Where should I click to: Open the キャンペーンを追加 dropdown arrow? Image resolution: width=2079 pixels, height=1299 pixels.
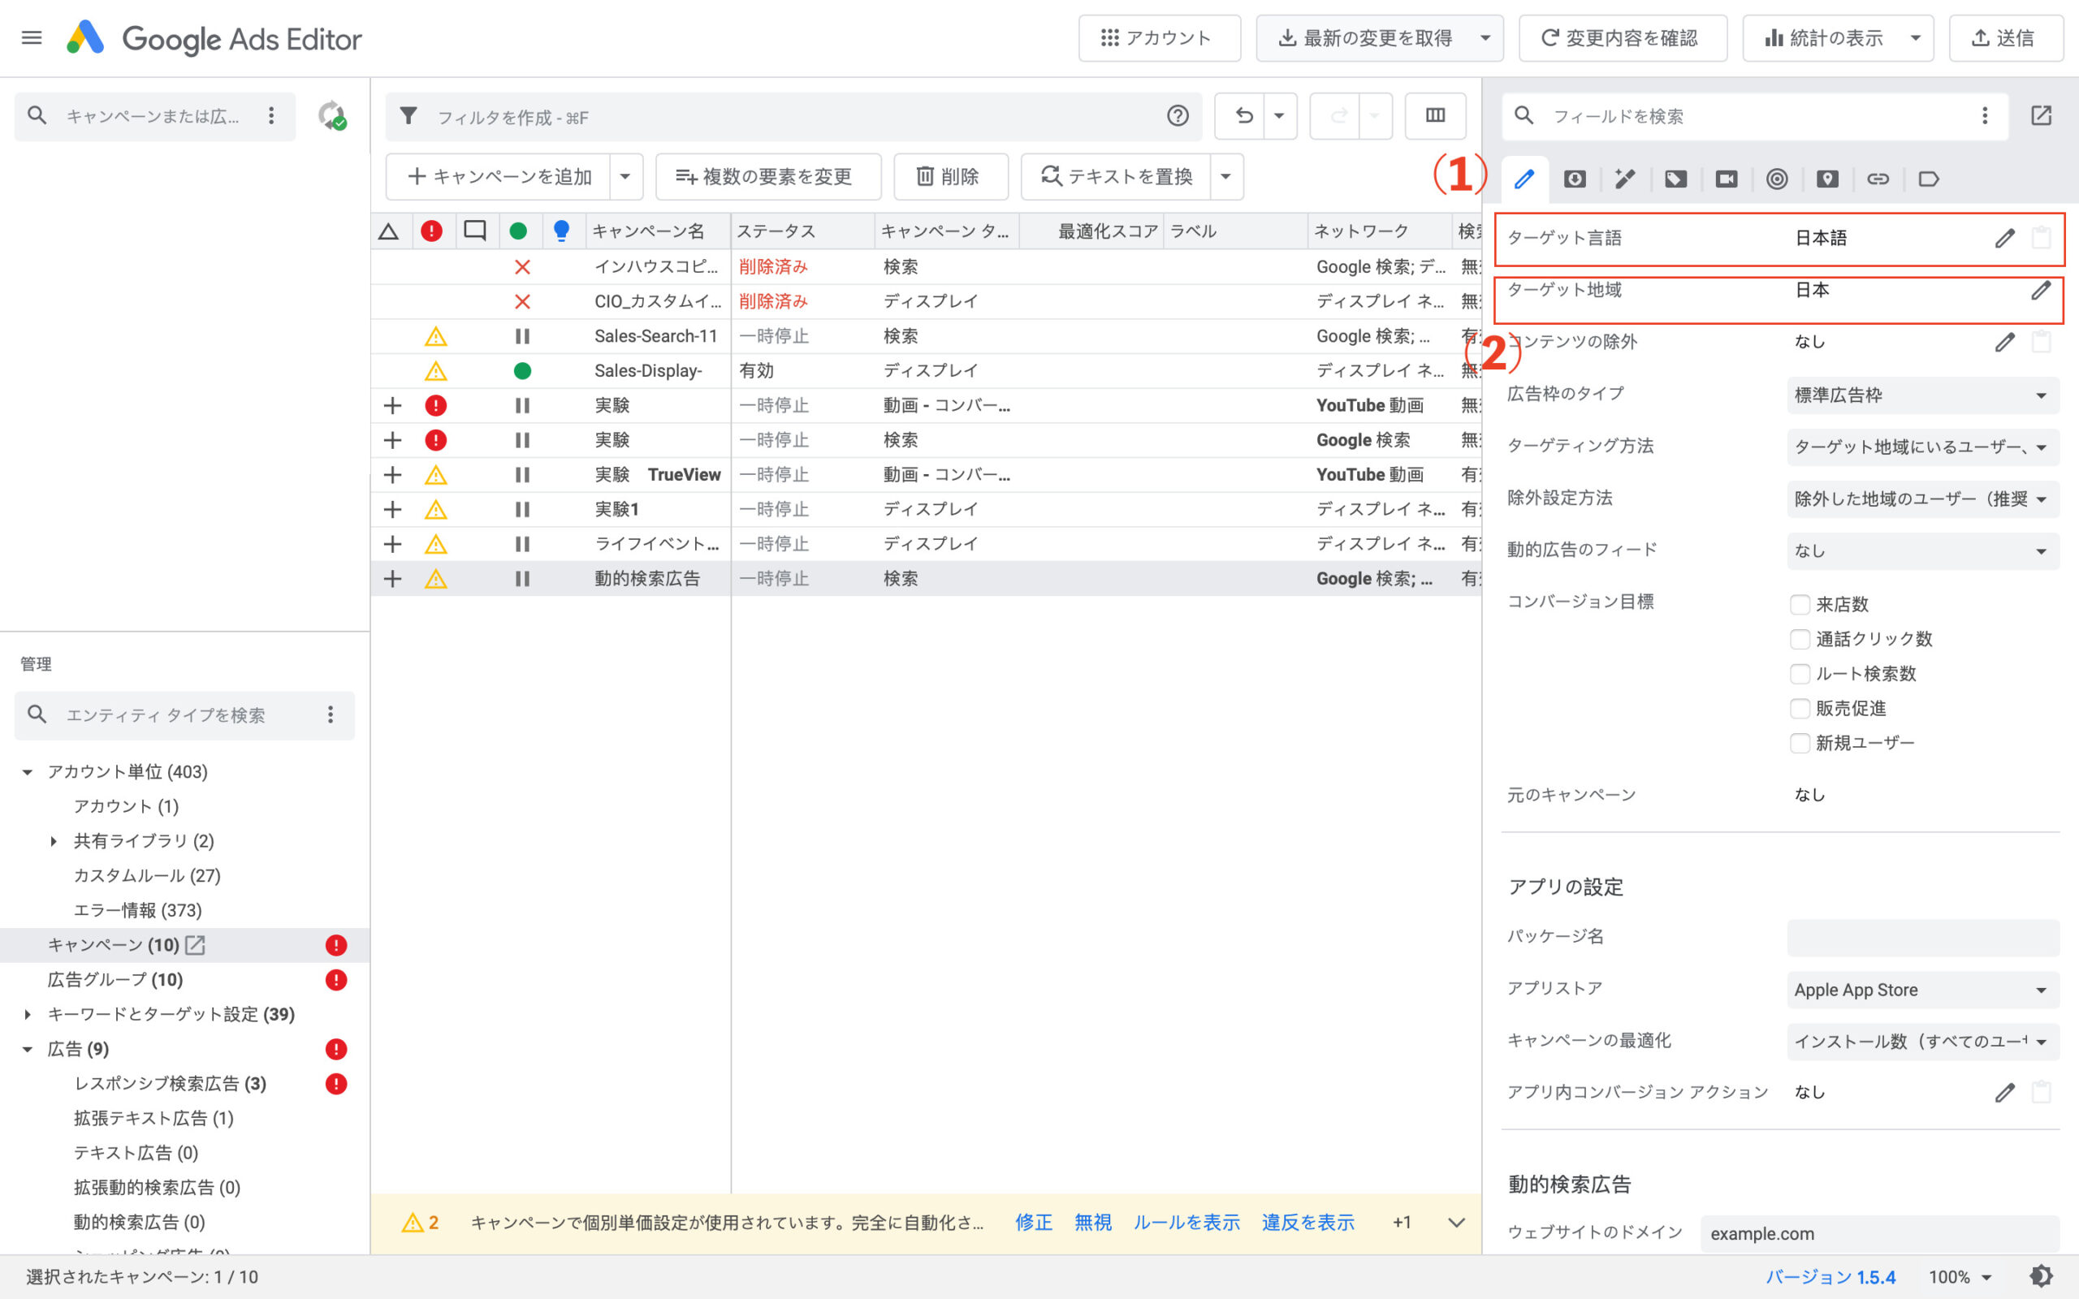(x=625, y=176)
